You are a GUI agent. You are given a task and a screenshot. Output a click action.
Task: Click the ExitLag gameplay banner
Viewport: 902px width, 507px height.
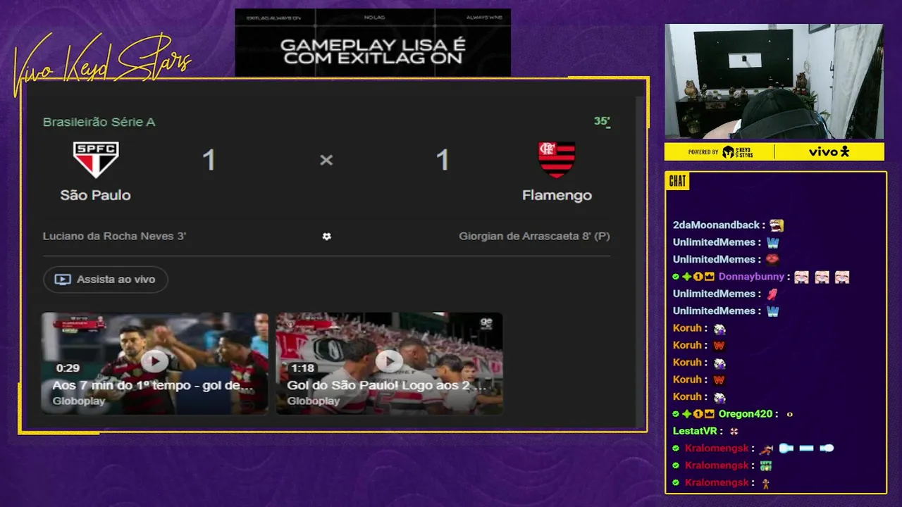click(x=373, y=43)
